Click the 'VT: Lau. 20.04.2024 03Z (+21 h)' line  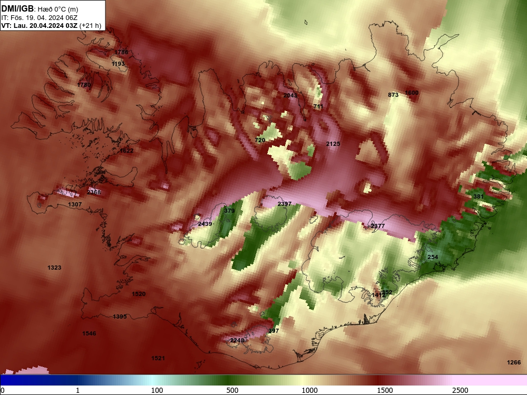pos(51,25)
